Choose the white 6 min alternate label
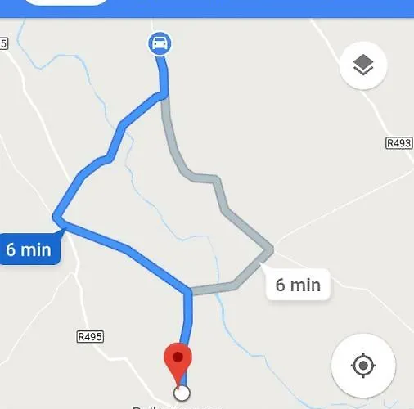The height and width of the screenshot is (409, 414). pos(298,285)
